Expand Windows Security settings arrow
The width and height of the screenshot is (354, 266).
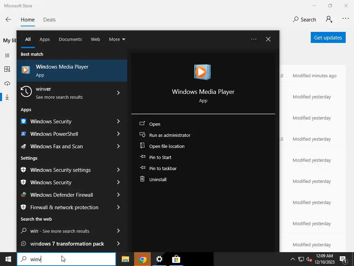(118, 170)
